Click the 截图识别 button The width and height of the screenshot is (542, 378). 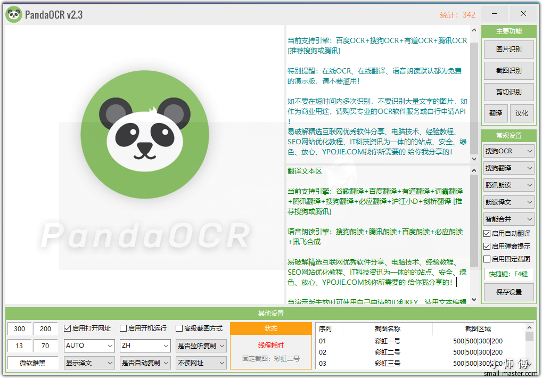click(x=508, y=70)
